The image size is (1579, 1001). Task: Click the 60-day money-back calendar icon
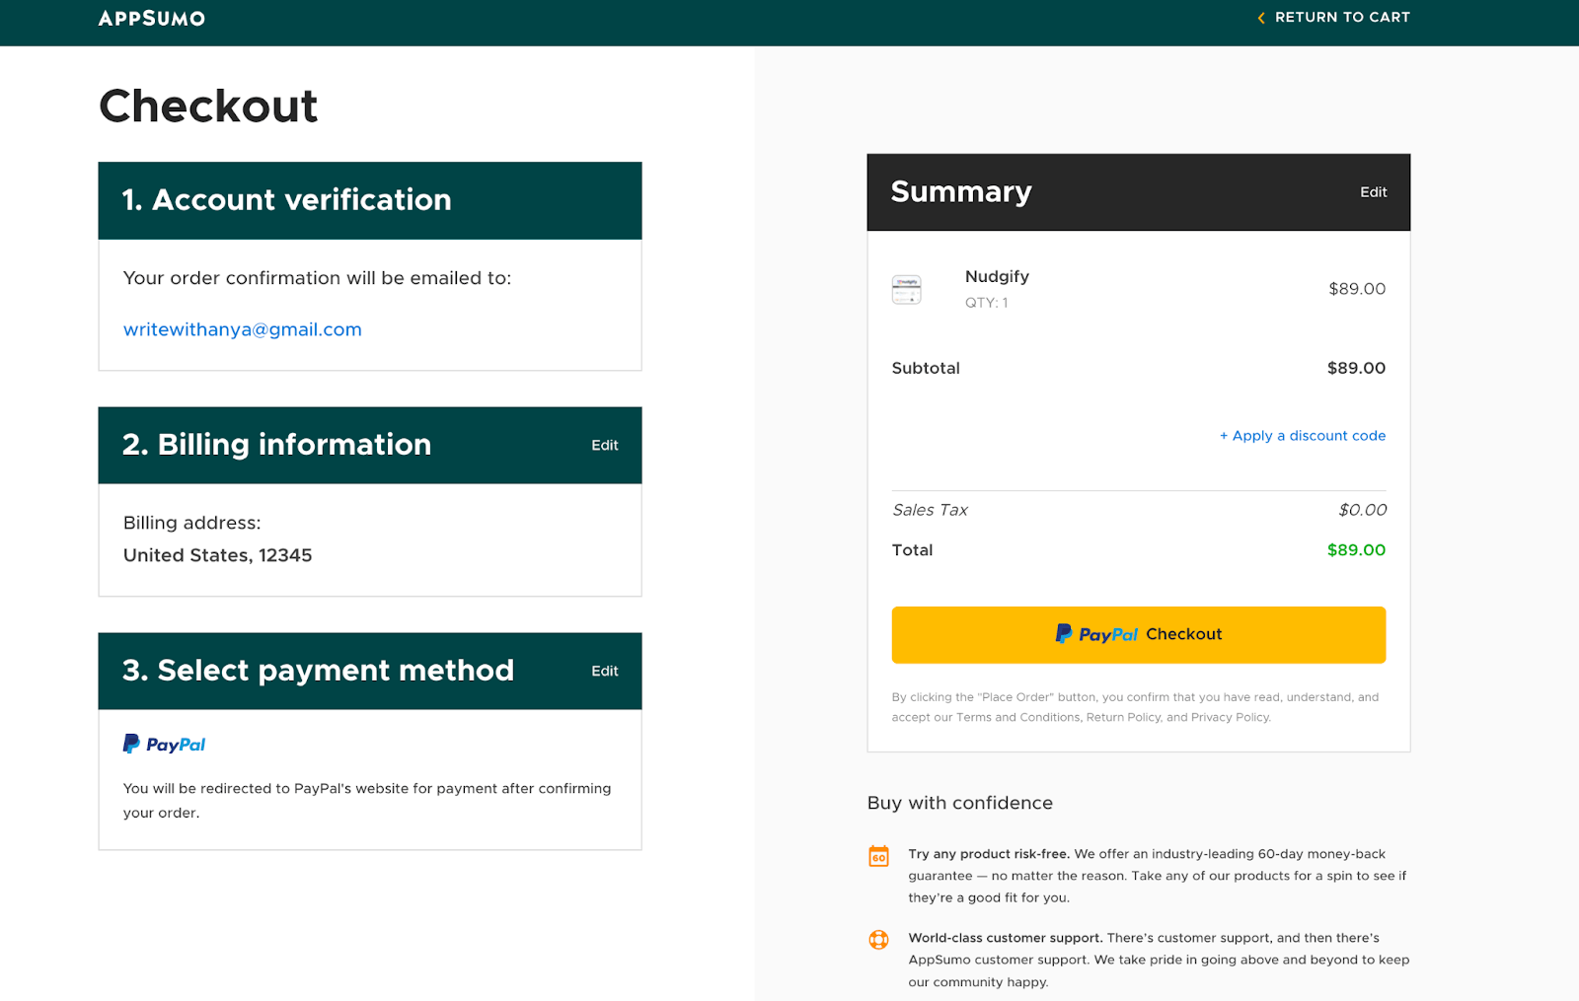pyautogui.click(x=878, y=856)
